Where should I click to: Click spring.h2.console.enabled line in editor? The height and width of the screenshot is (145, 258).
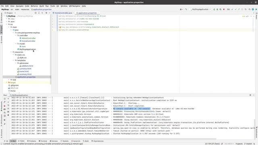pyautogui.click(x=74, y=30)
